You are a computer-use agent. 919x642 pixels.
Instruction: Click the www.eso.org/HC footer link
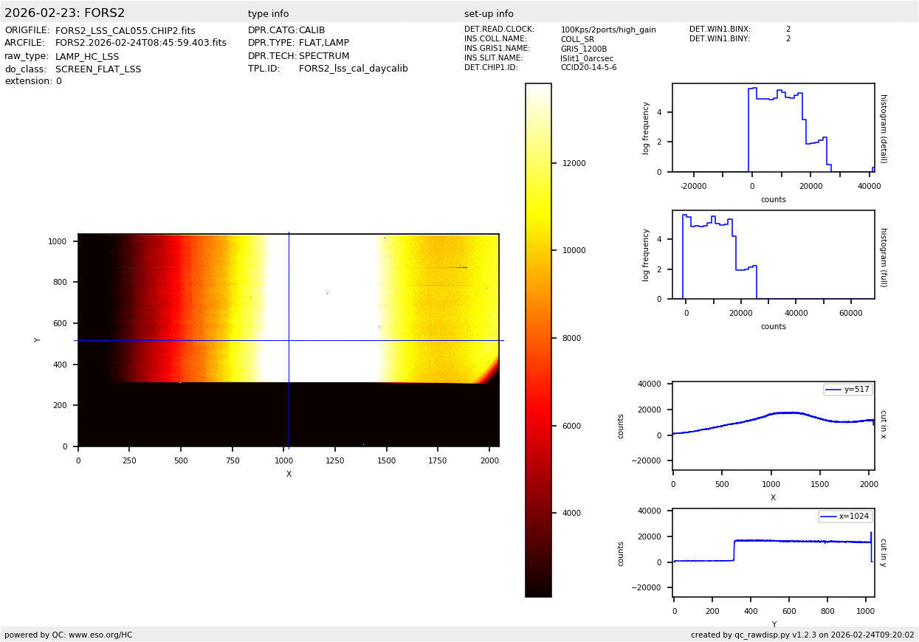(x=100, y=635)
